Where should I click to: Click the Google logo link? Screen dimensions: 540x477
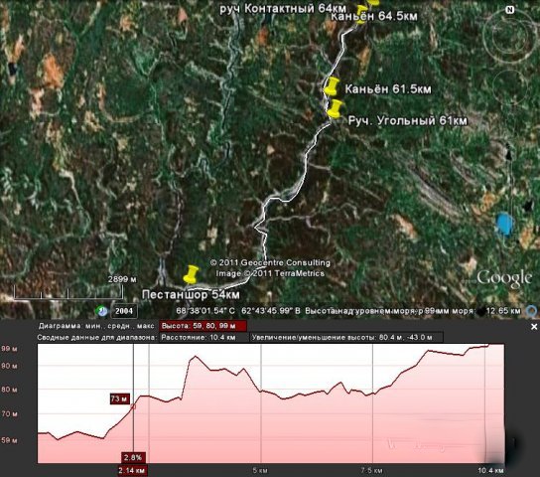(x=504, y=278)
